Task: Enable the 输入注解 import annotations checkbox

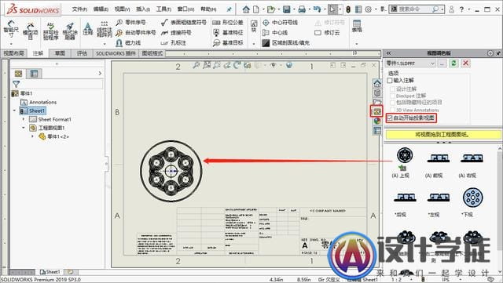Action: coord(390,81)
